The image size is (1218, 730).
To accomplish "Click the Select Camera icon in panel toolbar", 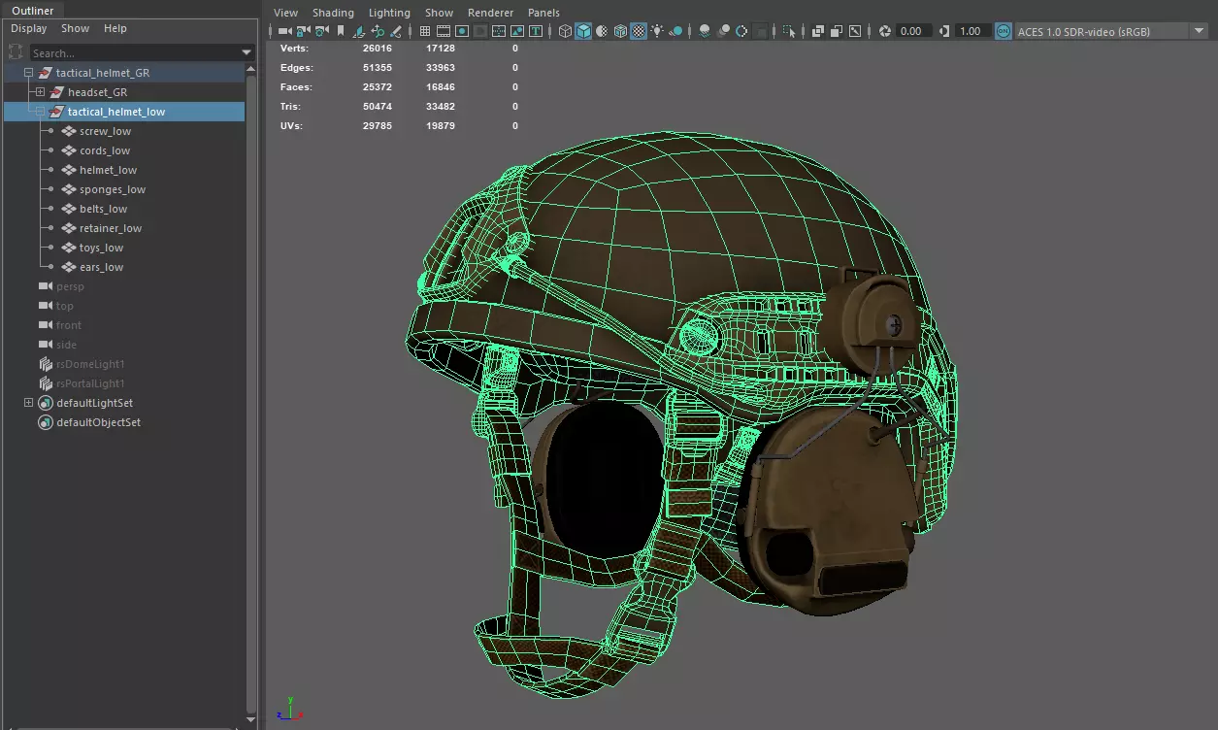I will [x=284, y=31].
